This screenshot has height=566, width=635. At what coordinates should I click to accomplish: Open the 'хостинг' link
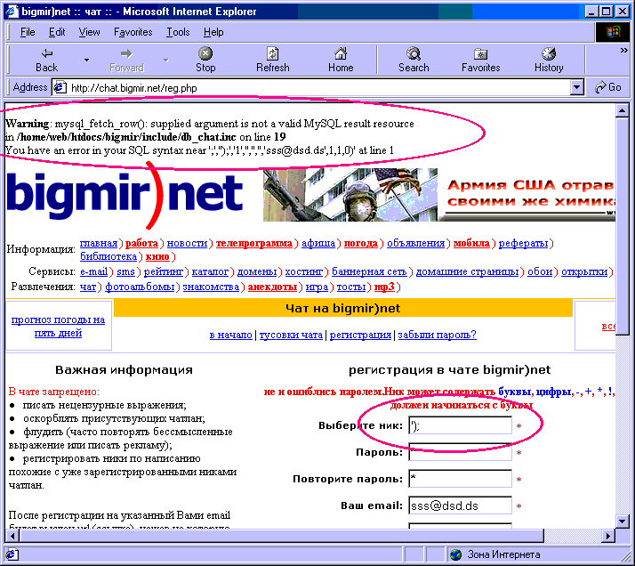tap(304, 271)
